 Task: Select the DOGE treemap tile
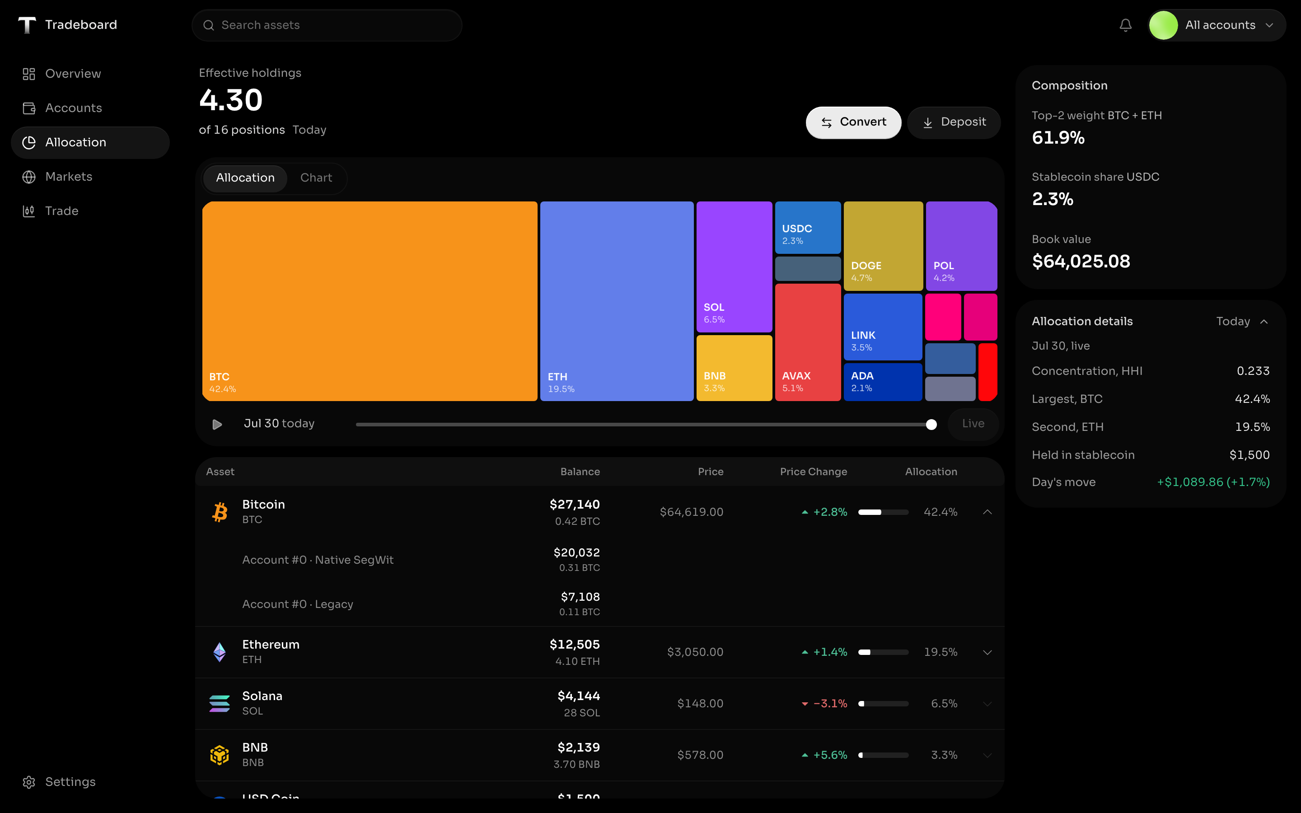point(883,246)
